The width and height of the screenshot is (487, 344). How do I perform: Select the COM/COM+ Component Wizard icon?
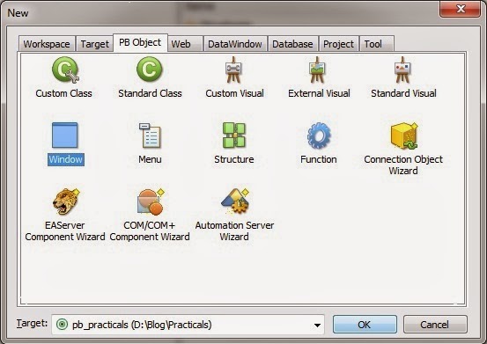pos(151,201)
